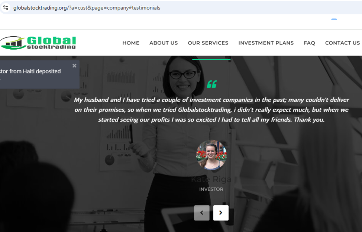Go to the HOME page

(x=131, y=43)
